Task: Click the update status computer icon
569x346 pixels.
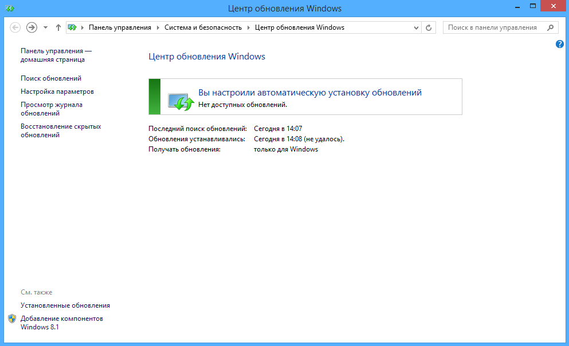Action: 180,101
